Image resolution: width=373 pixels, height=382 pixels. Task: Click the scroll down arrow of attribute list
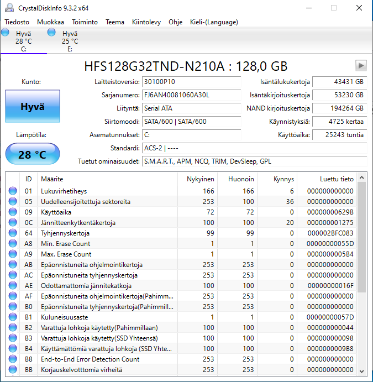click(x=362, y=370)
